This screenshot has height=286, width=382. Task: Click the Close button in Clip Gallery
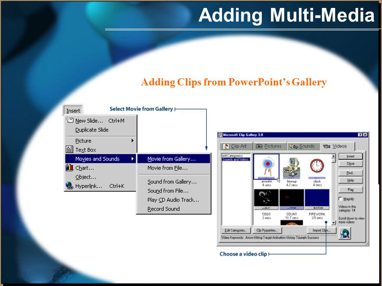[x=351, y=163]
